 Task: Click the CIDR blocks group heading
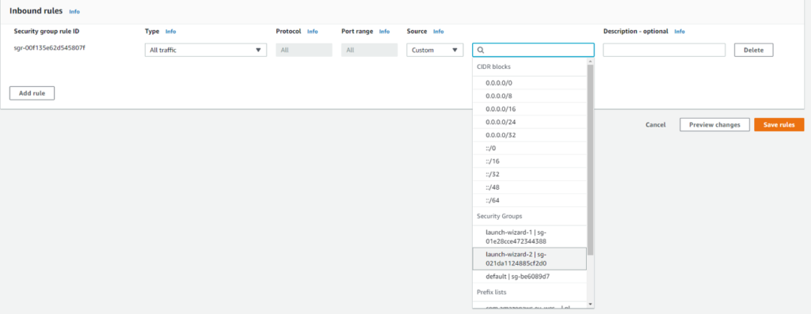(x=494, y=66)
